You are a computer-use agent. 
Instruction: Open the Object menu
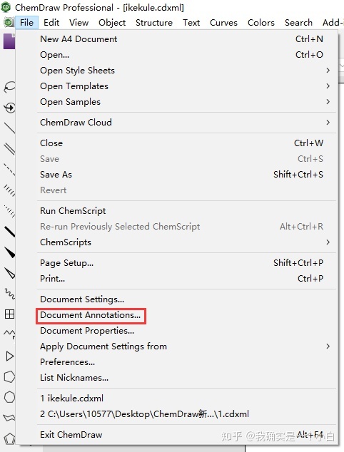[112, 23]
